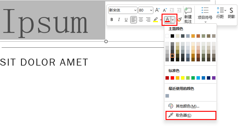Click the text box round sizing handle
Image resolution: width=241 pixels, height=130 pixels.
tap(106, 41)
